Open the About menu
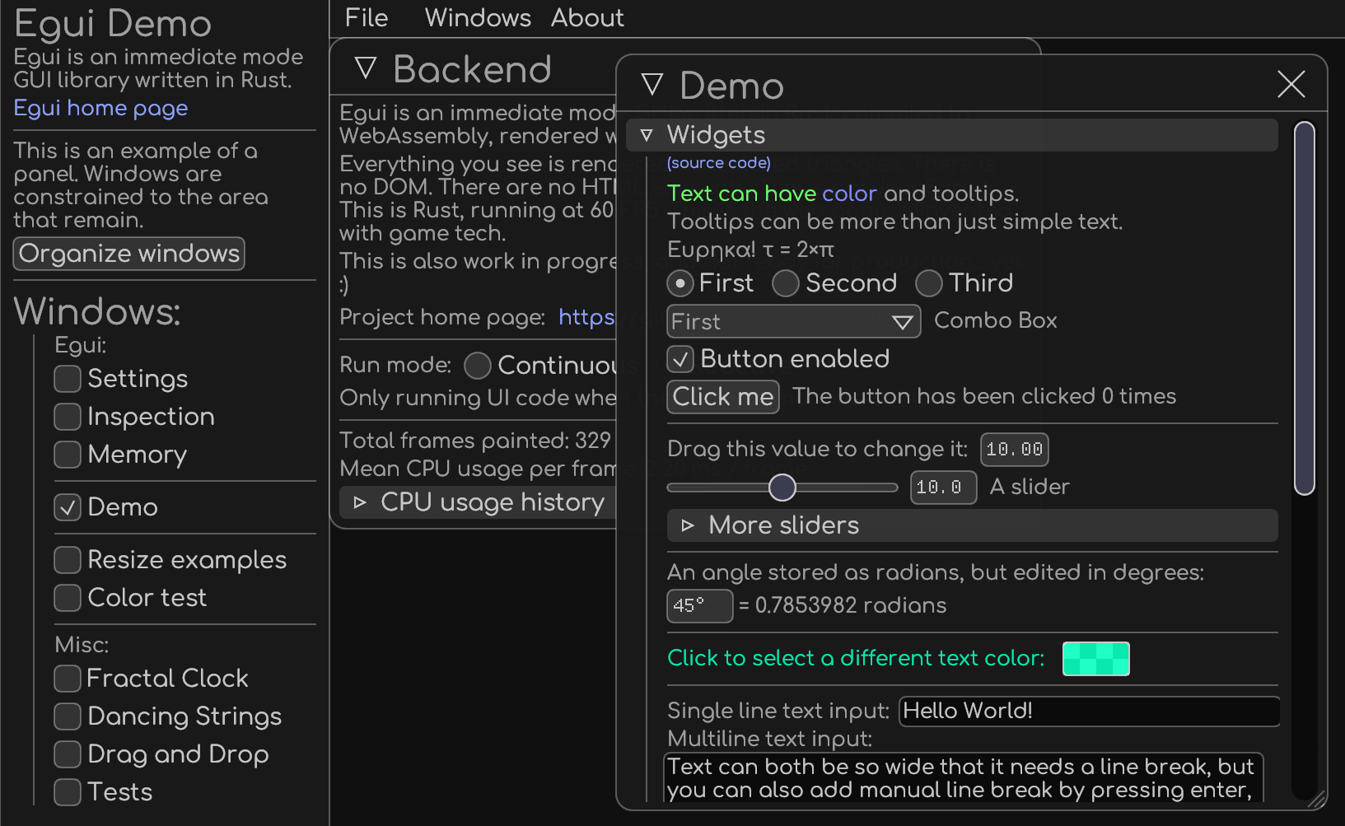This screenshot has height=826, width=1345. (x=587, y=17)
